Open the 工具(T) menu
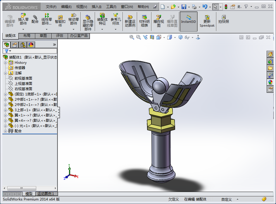The width and height of the screenshot is (276, 204). 111,7
